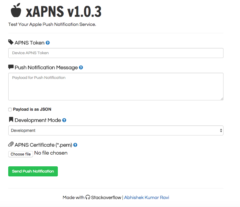Click the headphones icon in footer
The height and width of the screenshot is (207, 240).
[x=88, y=197]
